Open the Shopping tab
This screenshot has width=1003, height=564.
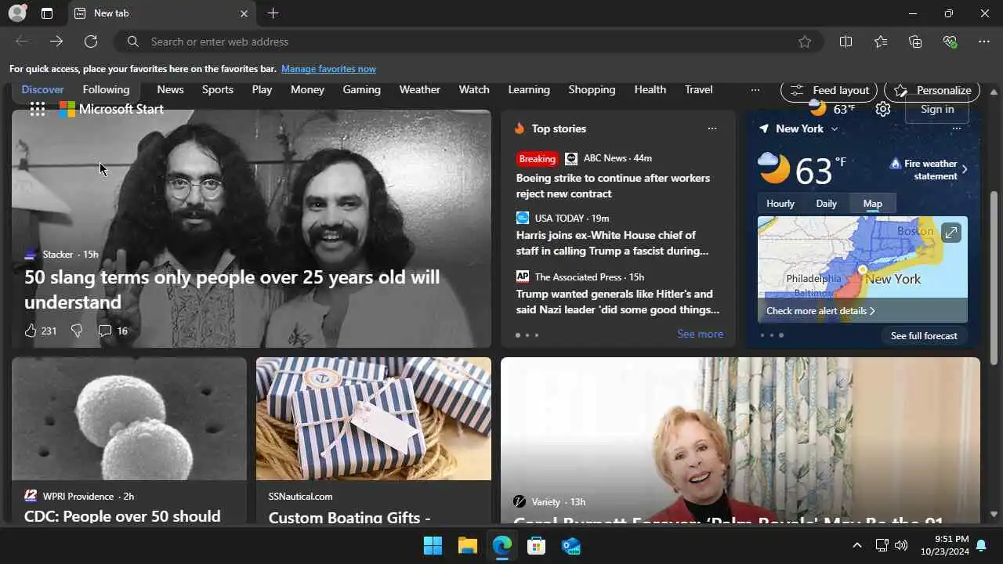(592, 89)
